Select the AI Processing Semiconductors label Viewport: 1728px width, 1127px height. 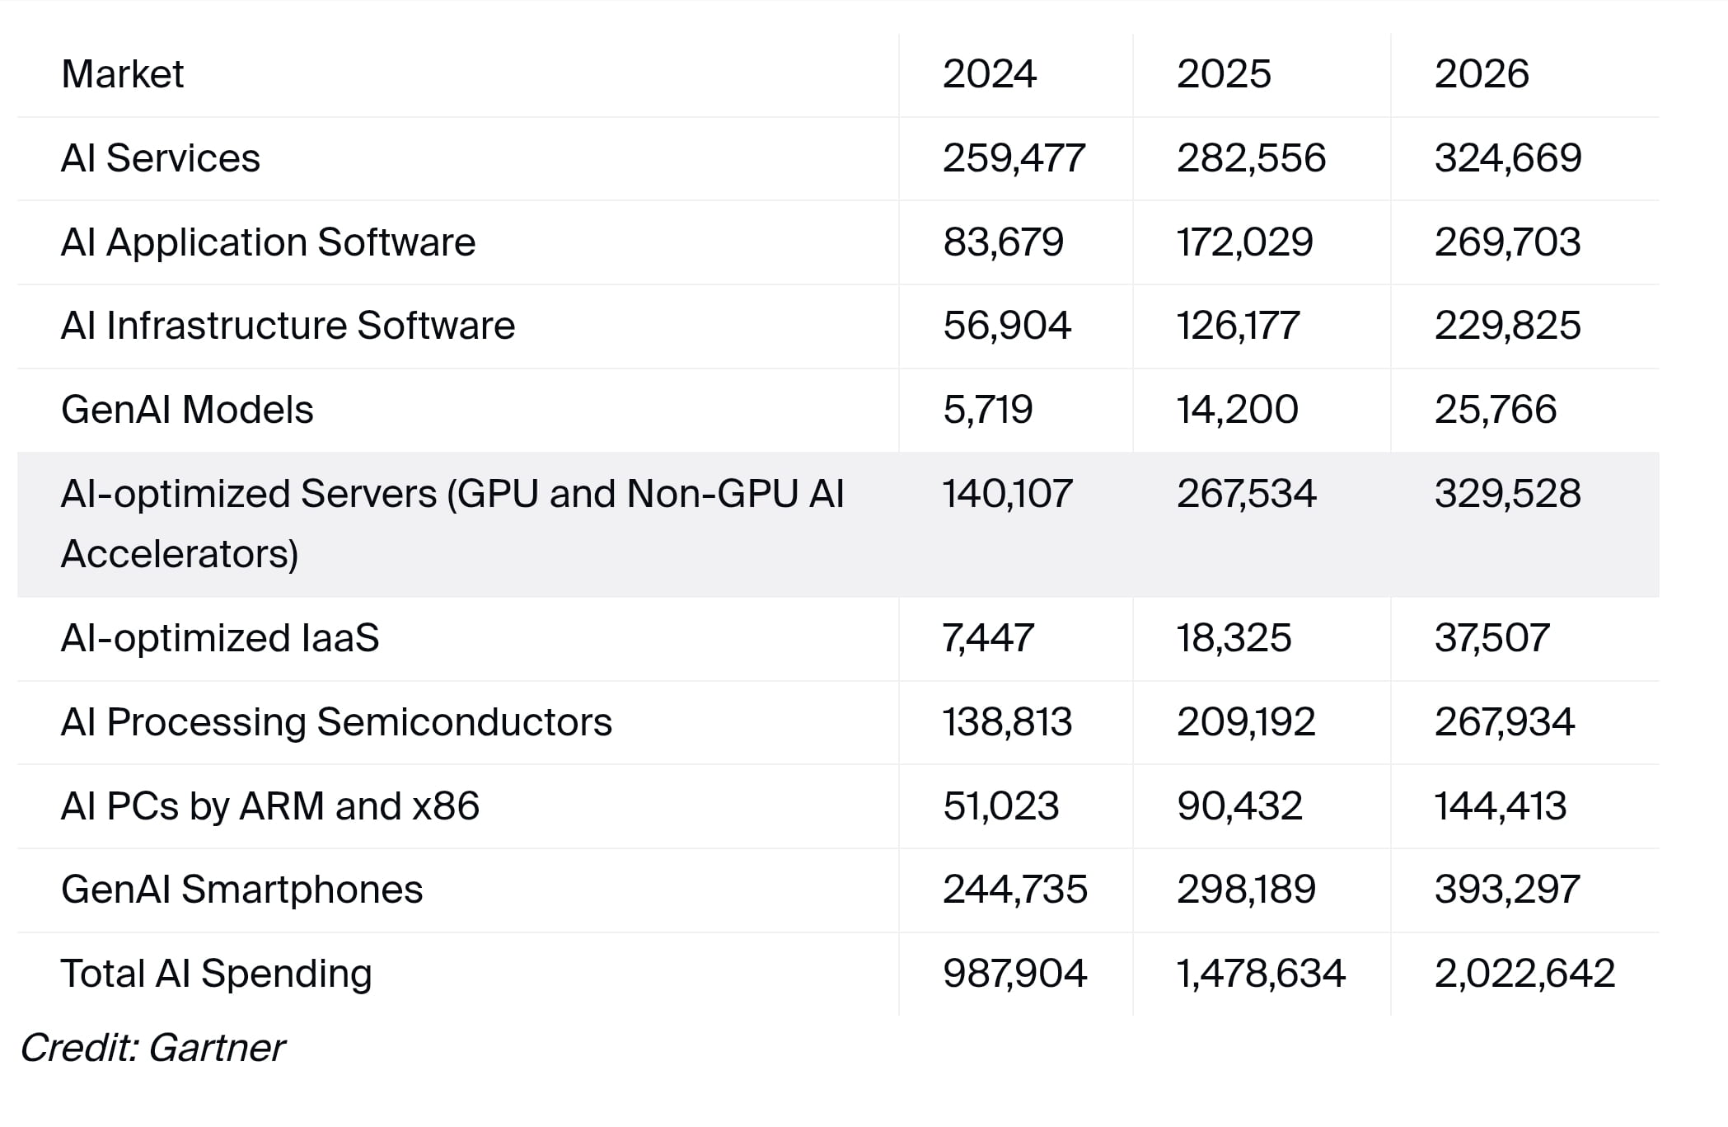point(336,722)
